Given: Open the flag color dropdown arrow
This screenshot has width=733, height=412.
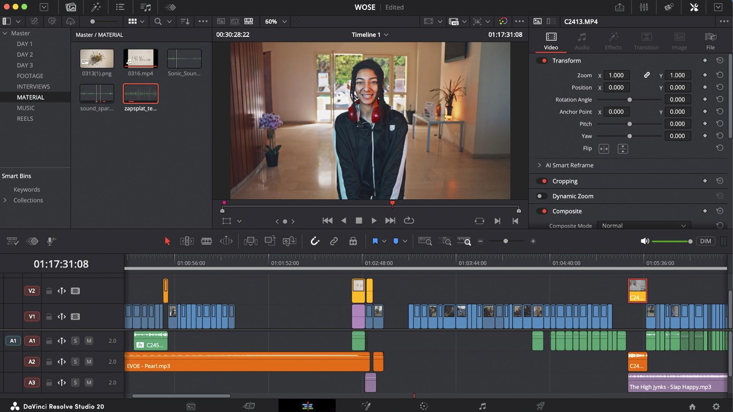Looking at the screenshot, I should pyautogui.click(x=384, y=241).
